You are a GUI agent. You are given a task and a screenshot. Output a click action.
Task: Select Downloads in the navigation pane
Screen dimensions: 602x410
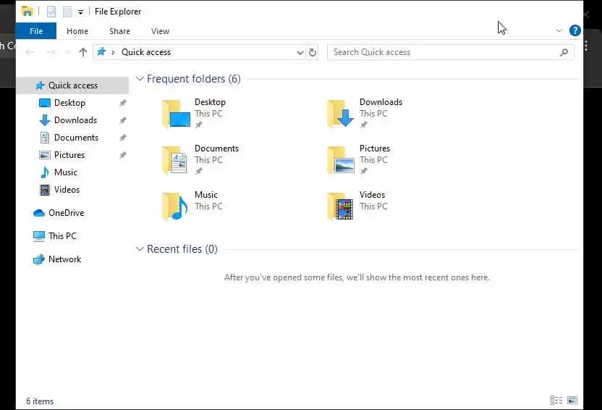75,120
